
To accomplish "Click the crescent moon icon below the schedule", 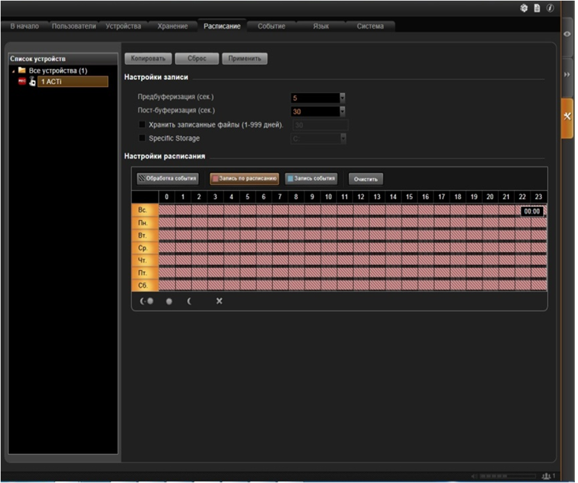I will 189,301.
